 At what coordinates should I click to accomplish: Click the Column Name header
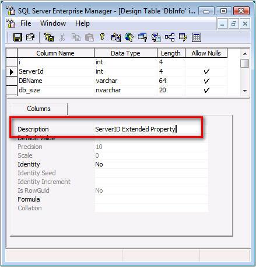[55, 53]
